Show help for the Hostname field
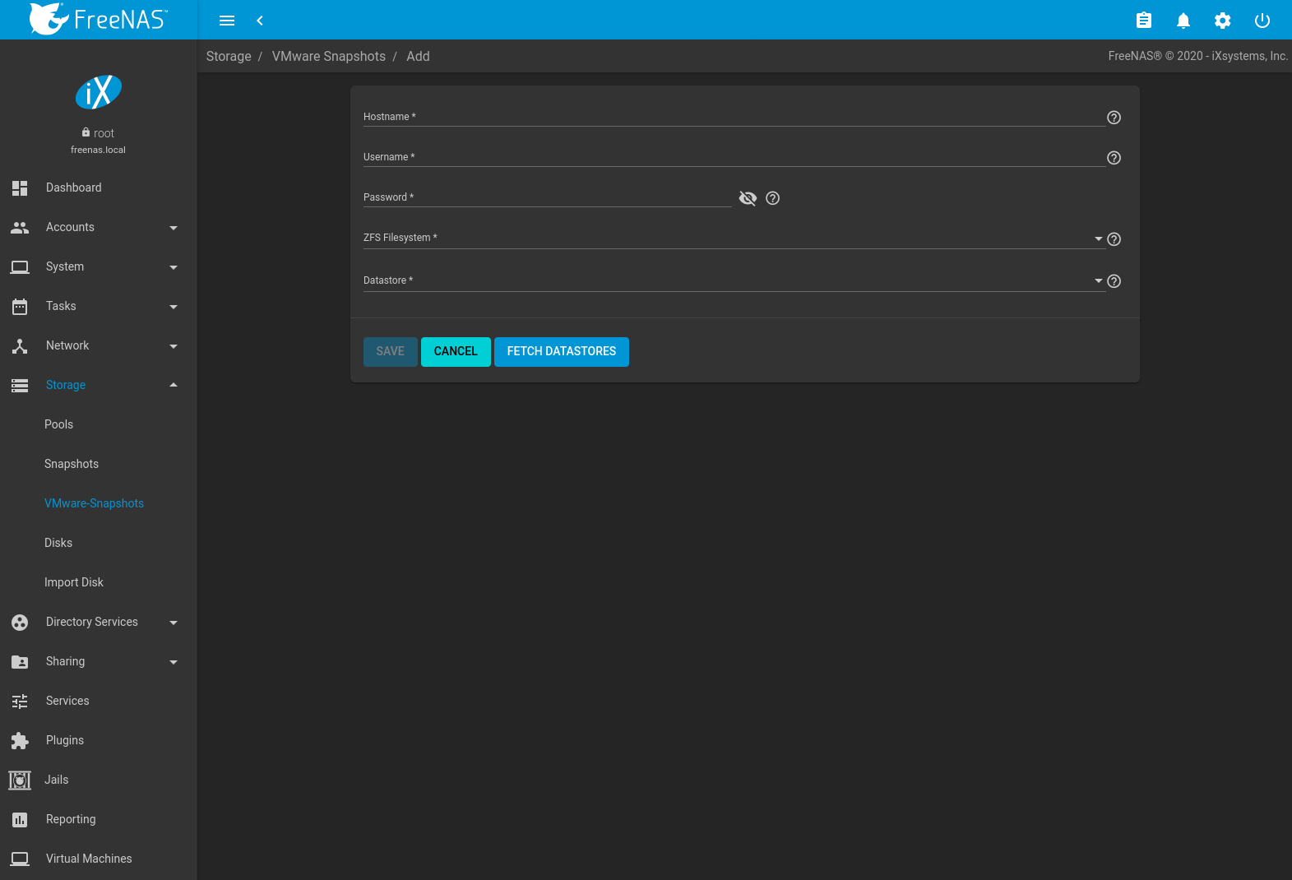This screenshot has height=880, width=1292. 1114,118
